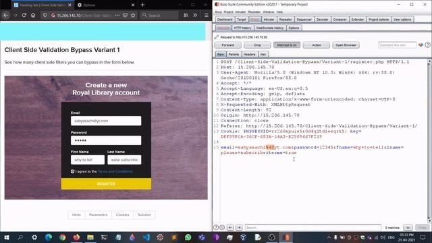Open Firefox library icon

coord(186,16)
